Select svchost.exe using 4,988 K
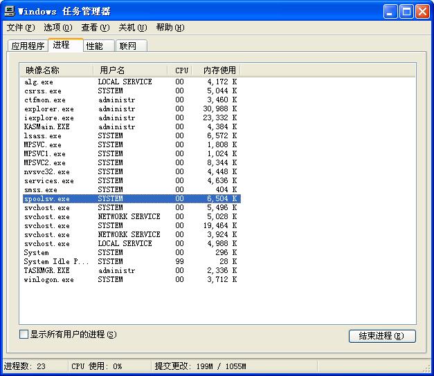434x376 pixels. [x=132, y=243]
